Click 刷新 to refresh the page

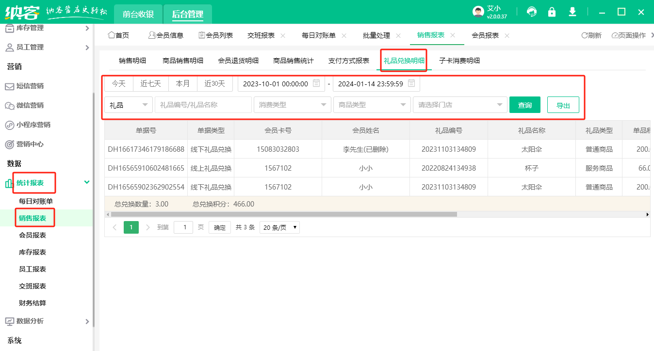[591, 35]
